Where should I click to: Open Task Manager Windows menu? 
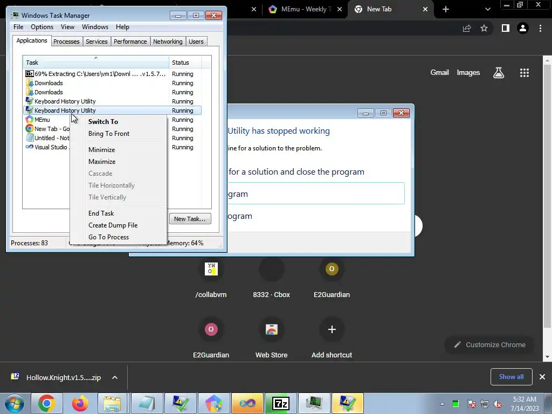tap(95, 27)
